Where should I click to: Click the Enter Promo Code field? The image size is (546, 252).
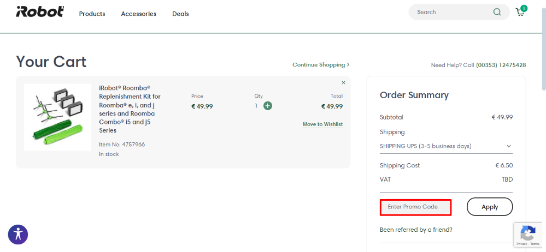point(415,207)
